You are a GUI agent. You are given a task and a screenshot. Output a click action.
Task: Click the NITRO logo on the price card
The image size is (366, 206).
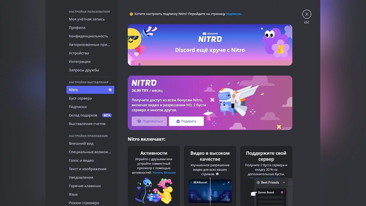tap(144, 83)
